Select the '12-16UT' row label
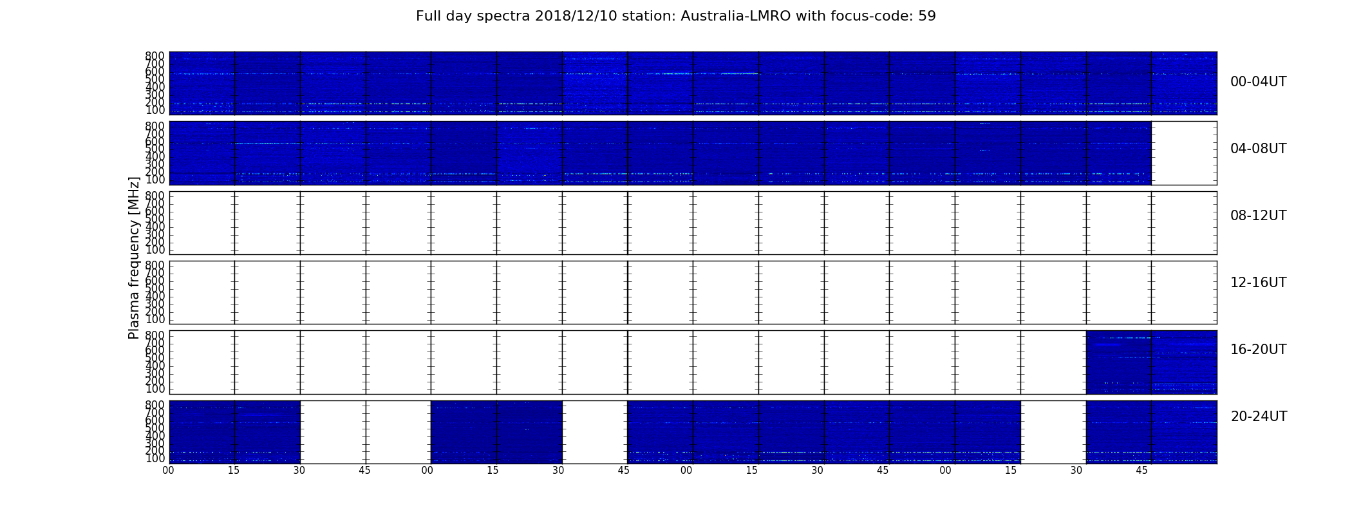Screen dimensions: 1352x515 1259,283
